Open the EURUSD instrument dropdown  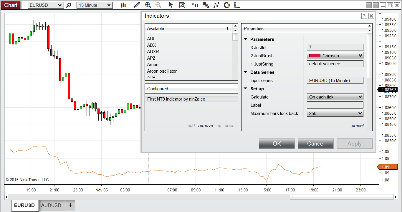point(46,5)
